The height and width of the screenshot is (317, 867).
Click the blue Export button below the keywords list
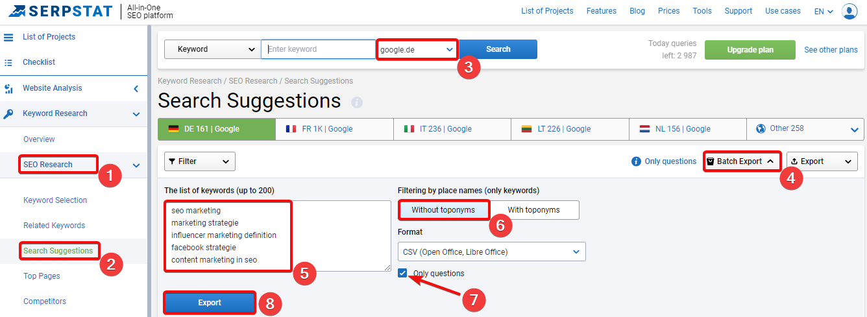coord(210,303)
